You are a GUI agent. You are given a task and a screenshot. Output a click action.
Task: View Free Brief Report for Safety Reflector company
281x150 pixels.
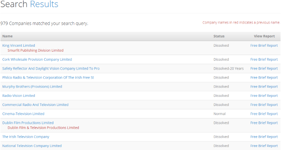264,68
